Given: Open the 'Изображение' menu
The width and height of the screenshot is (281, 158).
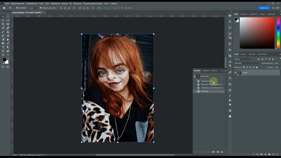Looking at the screenshot, I should (32, 4).
